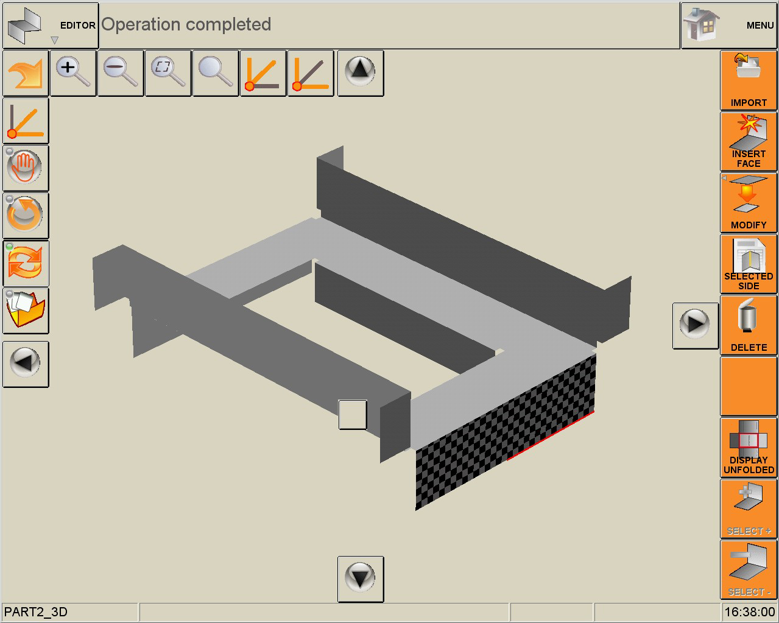
Task: Click INSERT FACE button
Action: 749,142
